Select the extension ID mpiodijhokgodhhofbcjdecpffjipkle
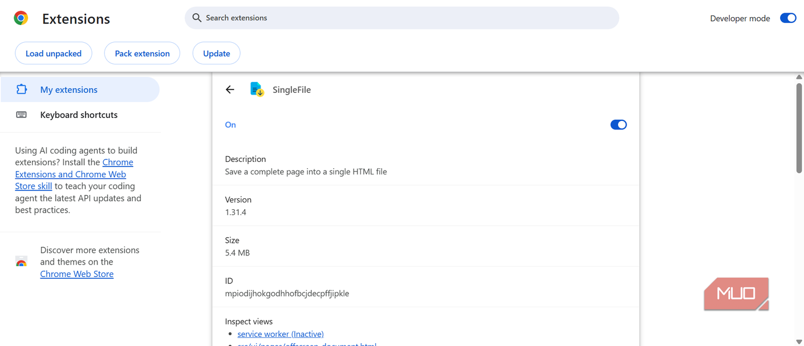This screenshot has height=346, width=804. 287,294
